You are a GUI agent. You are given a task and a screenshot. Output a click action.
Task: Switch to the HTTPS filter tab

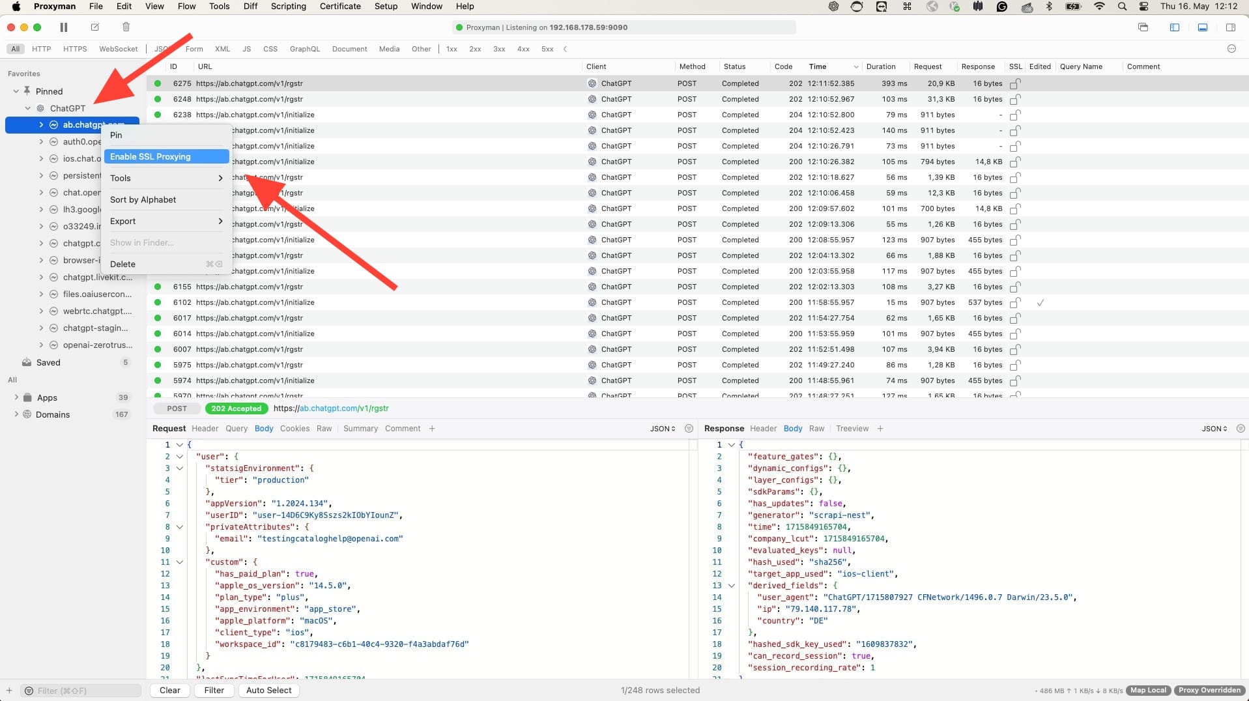(x=74, y=48)
